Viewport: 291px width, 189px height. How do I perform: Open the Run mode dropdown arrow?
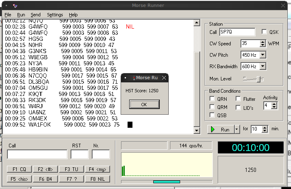(237, 129)
